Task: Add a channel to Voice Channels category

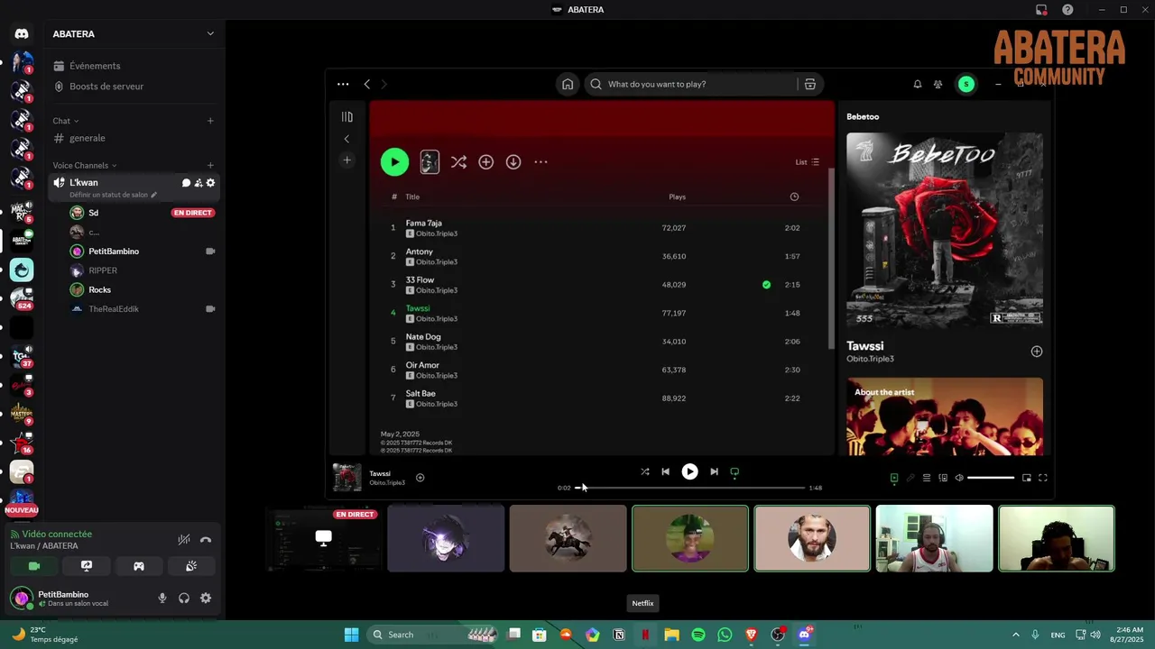Action: pos(210,165)
